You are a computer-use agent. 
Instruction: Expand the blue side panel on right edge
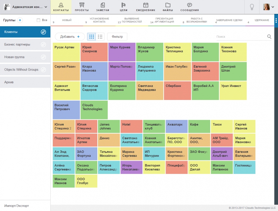276,20
